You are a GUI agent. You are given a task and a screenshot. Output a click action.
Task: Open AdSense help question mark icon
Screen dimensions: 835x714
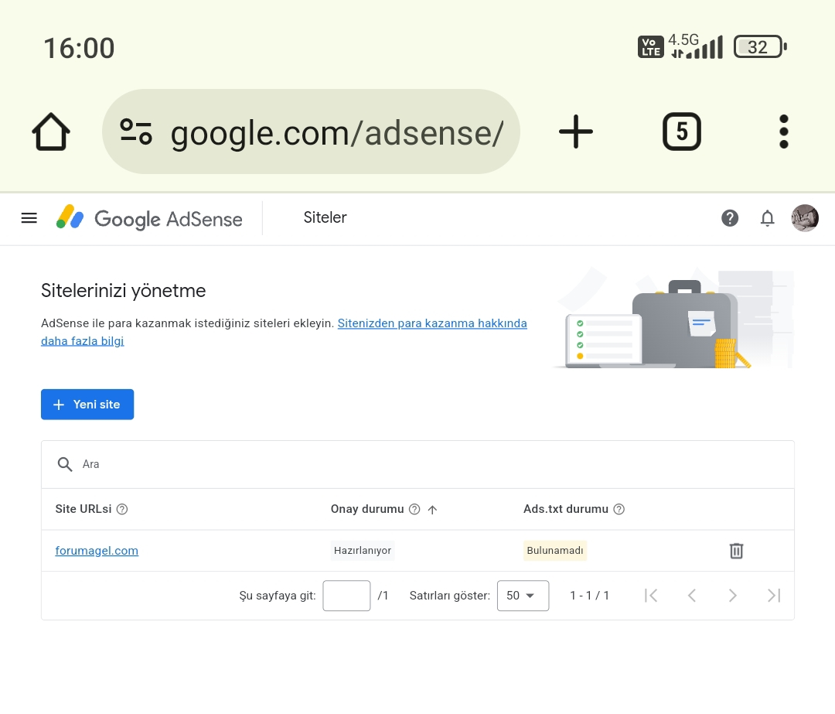[730, 218]
